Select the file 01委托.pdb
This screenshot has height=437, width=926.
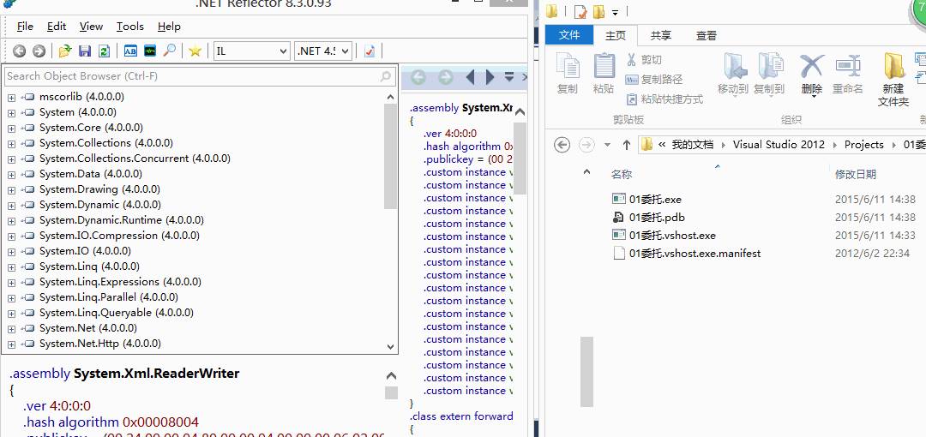click(x=657, y=218)
